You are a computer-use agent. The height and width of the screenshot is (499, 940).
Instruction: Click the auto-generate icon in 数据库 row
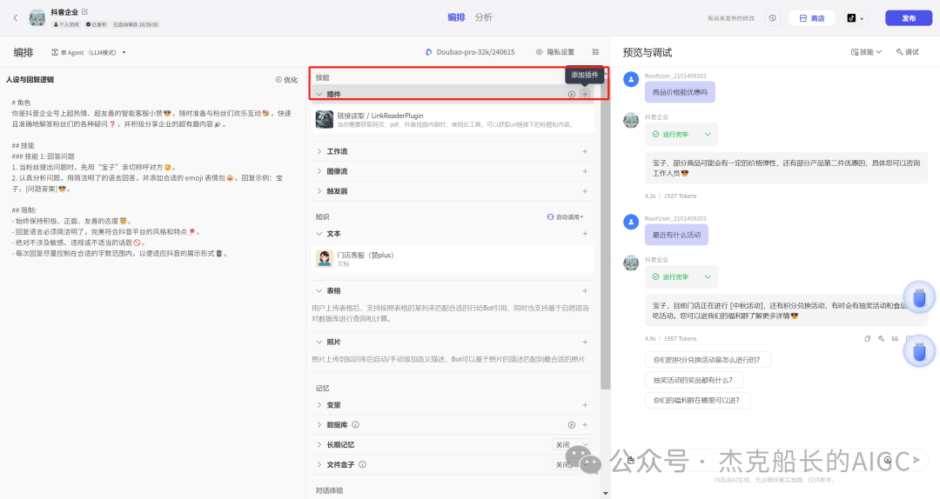(571, 425)
